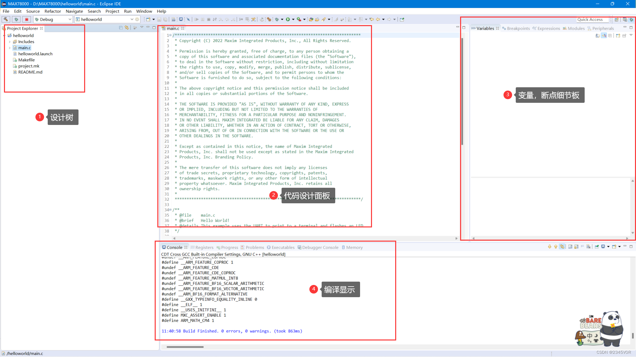Click Pin Console icon
This screenshot has height=357, width=636.
click(x=597, y=247)
